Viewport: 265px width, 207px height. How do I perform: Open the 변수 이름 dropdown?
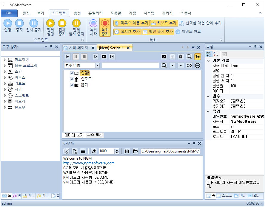coord(97,65)
